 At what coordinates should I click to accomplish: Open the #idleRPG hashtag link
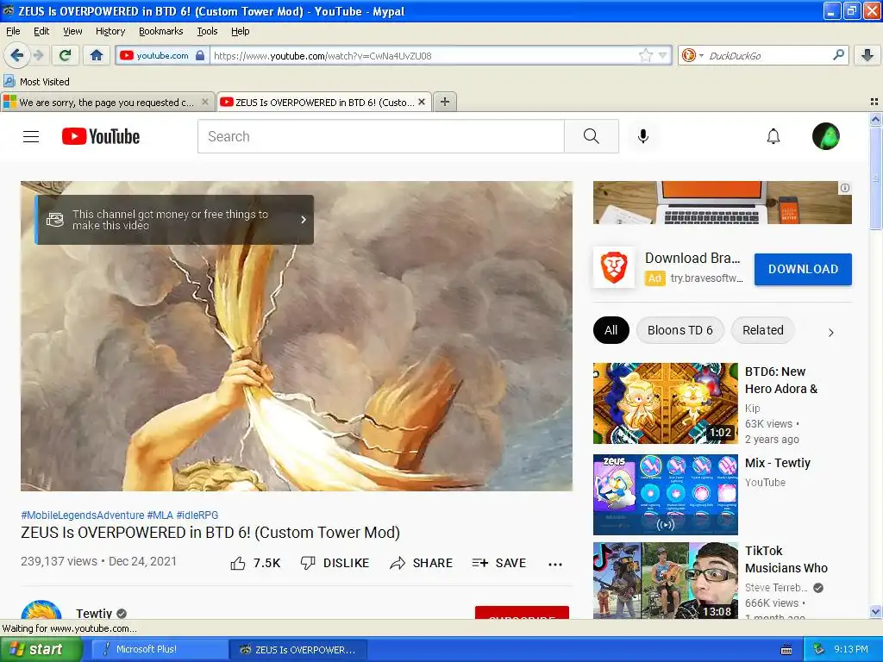pos(197,515)
